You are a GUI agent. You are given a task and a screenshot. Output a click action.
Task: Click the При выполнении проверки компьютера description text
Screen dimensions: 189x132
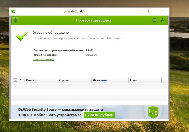(x=78, y=38)
